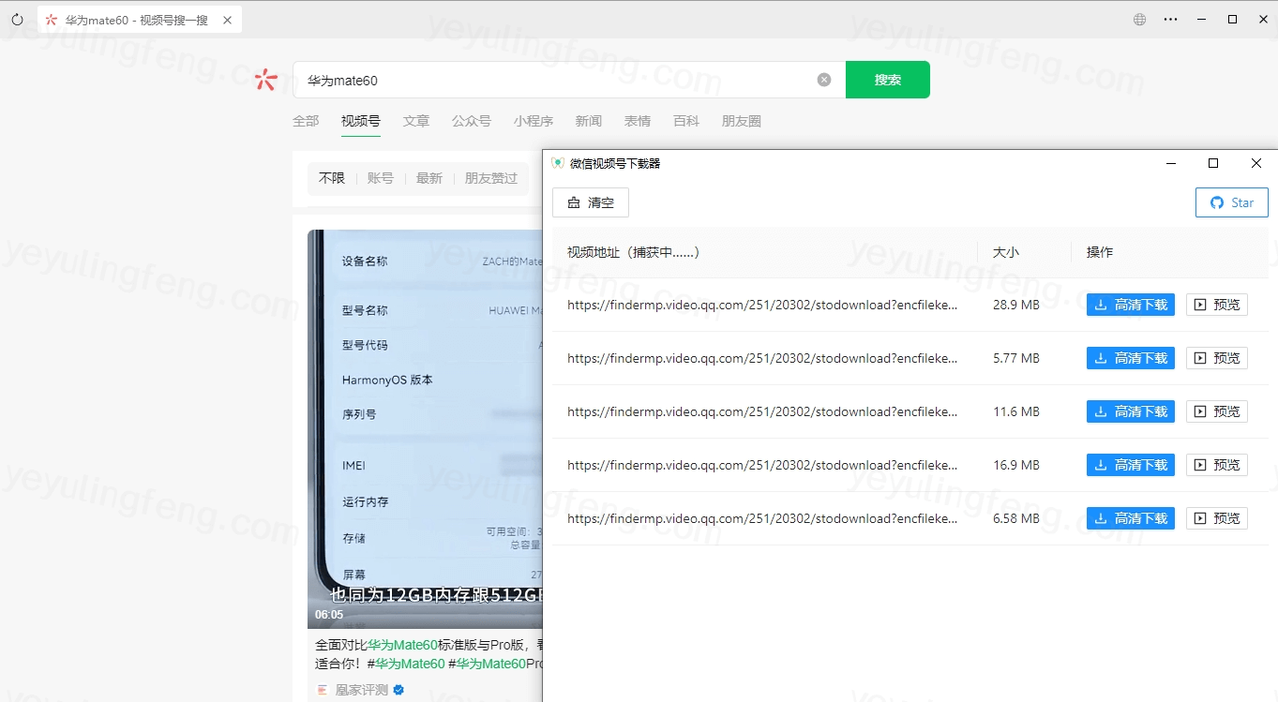This screenshot has width=1278, height=702.
Task: Click the downloader app icon in its title bar
Action: (x=558, y=163)
